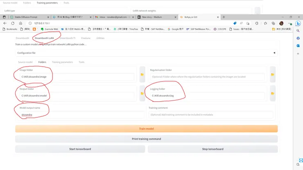The image size is (303, 170).
Task: Open the Training parameters sub-tab
Action: click(x=62, y=62)
